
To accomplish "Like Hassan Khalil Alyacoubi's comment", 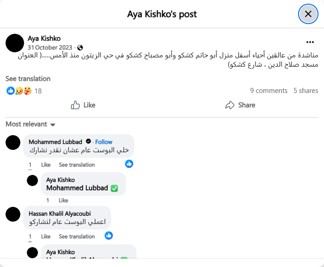I will (46, 236).
